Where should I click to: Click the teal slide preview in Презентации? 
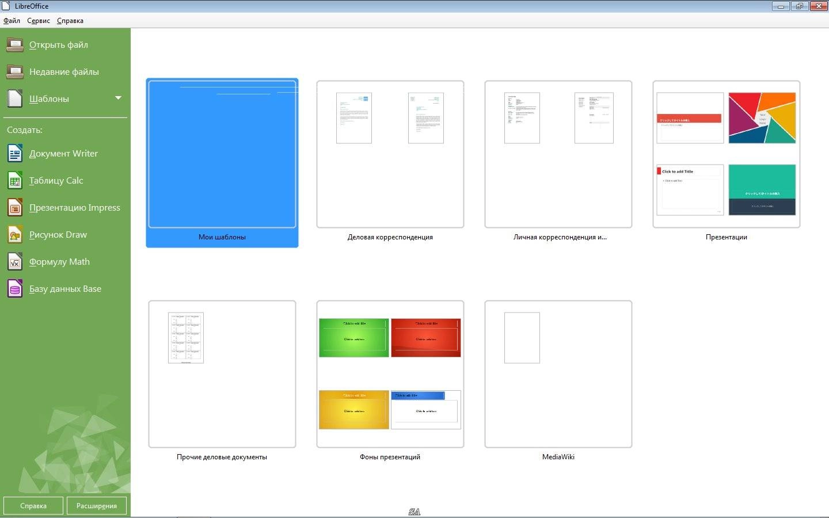[762, 190]
